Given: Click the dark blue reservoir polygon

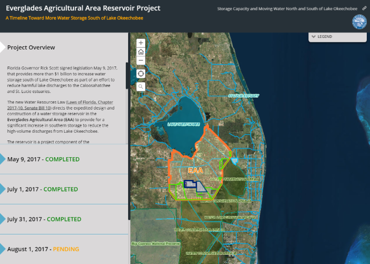Looking at the screenshot, I should (201, 187).
